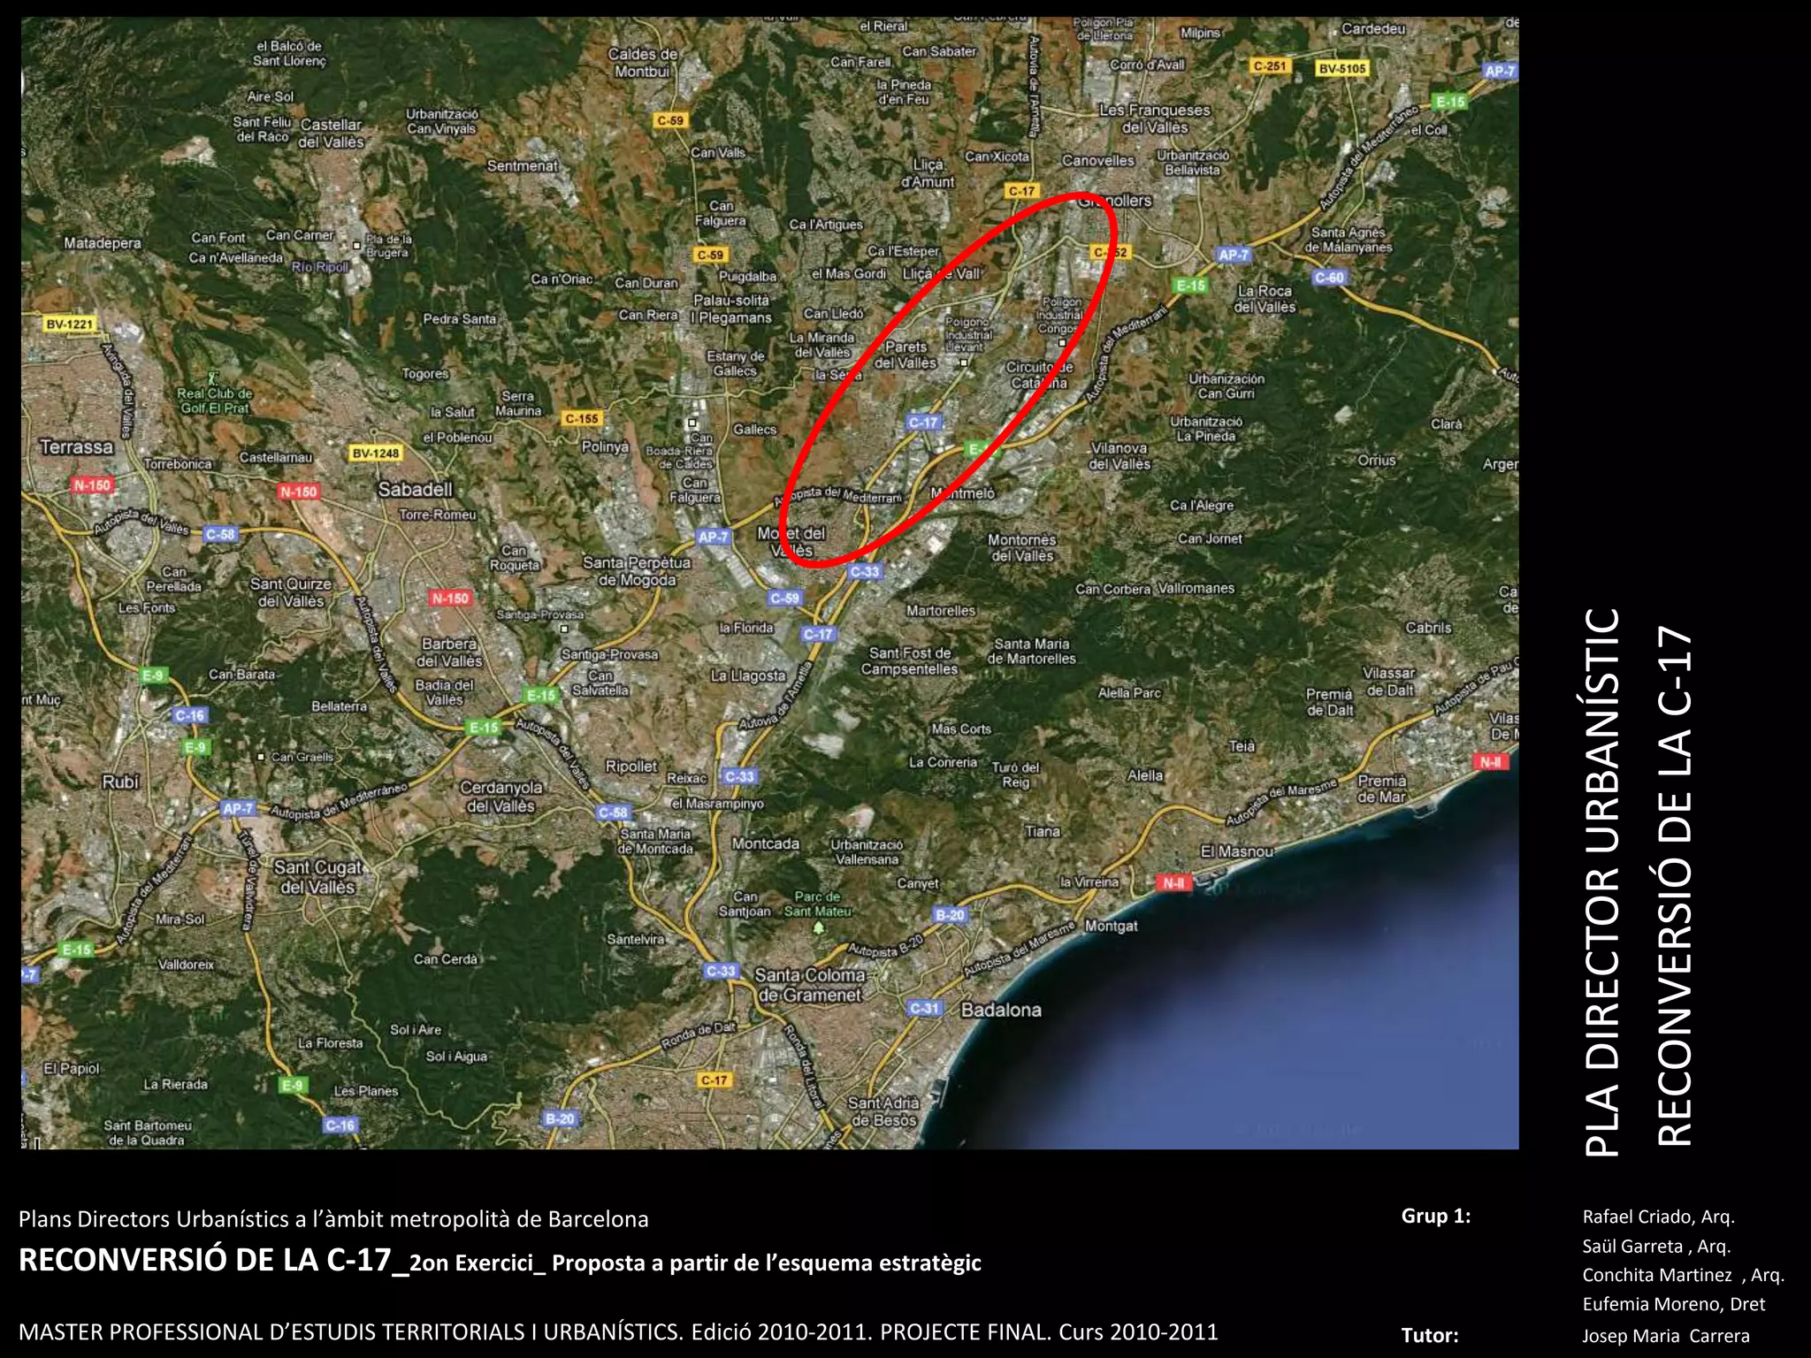Click the 'Grup 1:' label

1435,1216
